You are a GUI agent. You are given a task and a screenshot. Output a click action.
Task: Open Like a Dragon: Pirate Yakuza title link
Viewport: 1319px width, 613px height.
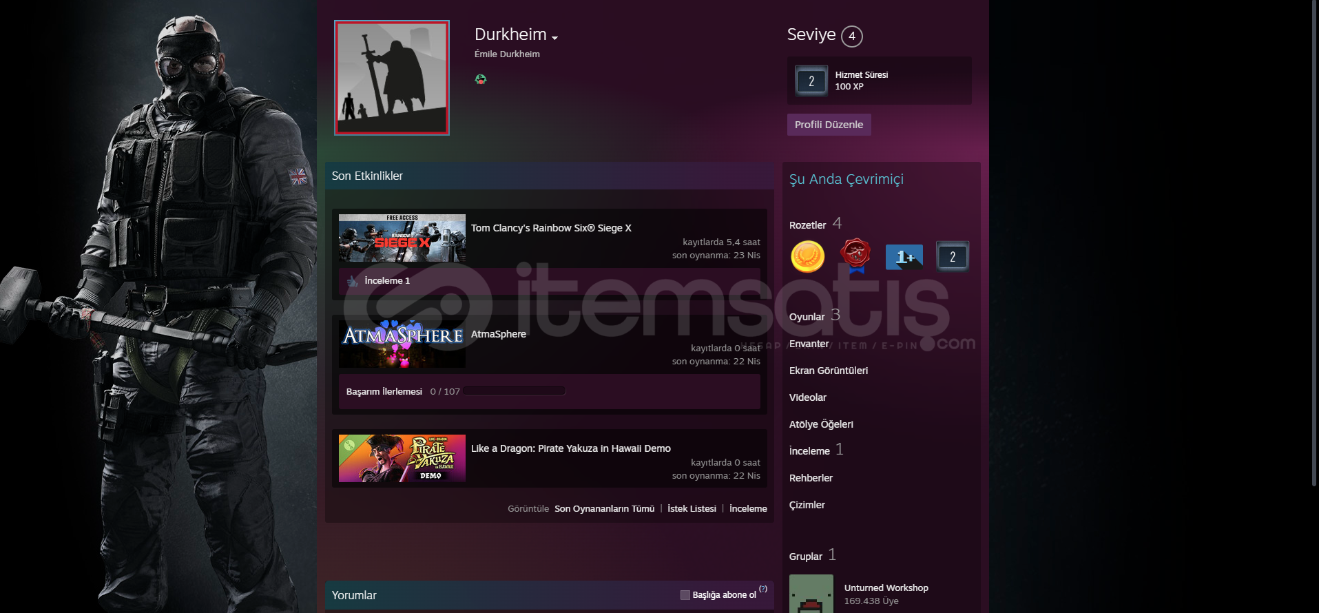[571, 448]
